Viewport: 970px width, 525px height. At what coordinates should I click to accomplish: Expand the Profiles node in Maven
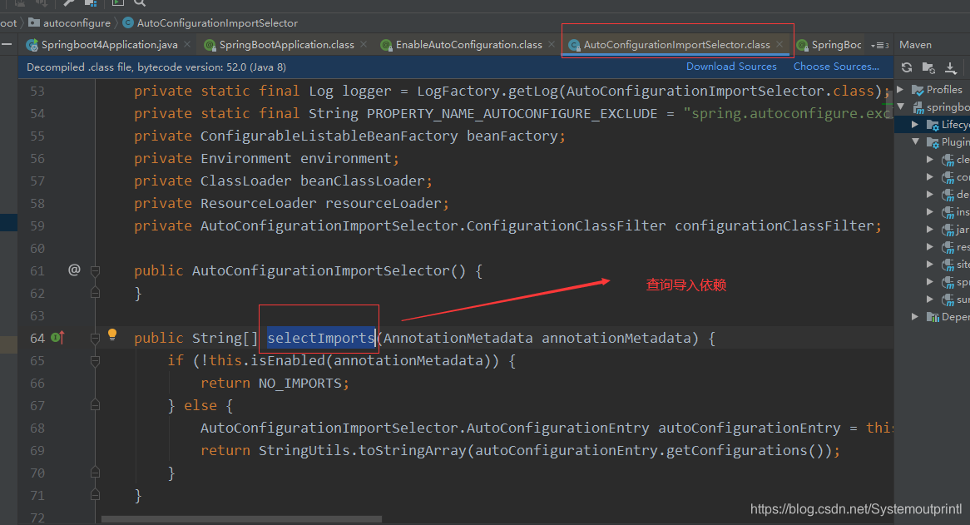901,90
